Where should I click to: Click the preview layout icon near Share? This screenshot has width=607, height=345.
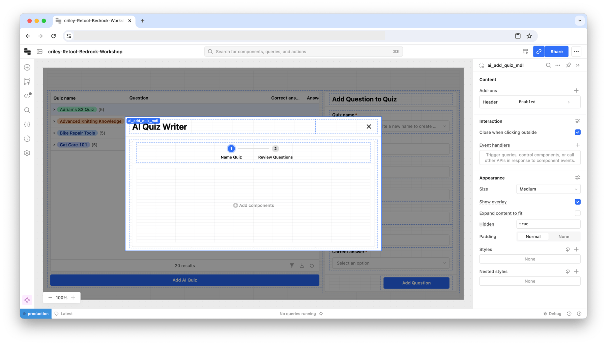(525, 52)
